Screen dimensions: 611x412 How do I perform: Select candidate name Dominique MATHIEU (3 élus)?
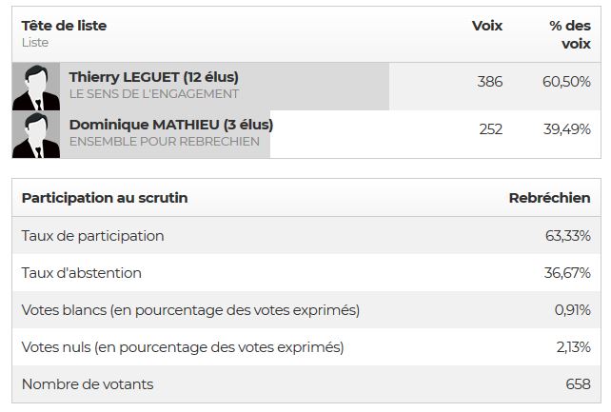(x=170, y=125)
